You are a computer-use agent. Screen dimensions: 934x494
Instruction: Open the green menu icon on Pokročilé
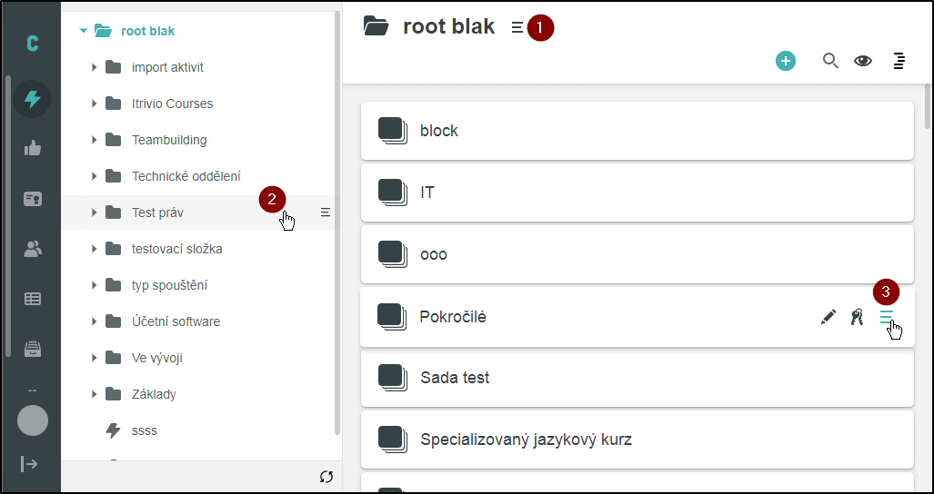(886, 317)
